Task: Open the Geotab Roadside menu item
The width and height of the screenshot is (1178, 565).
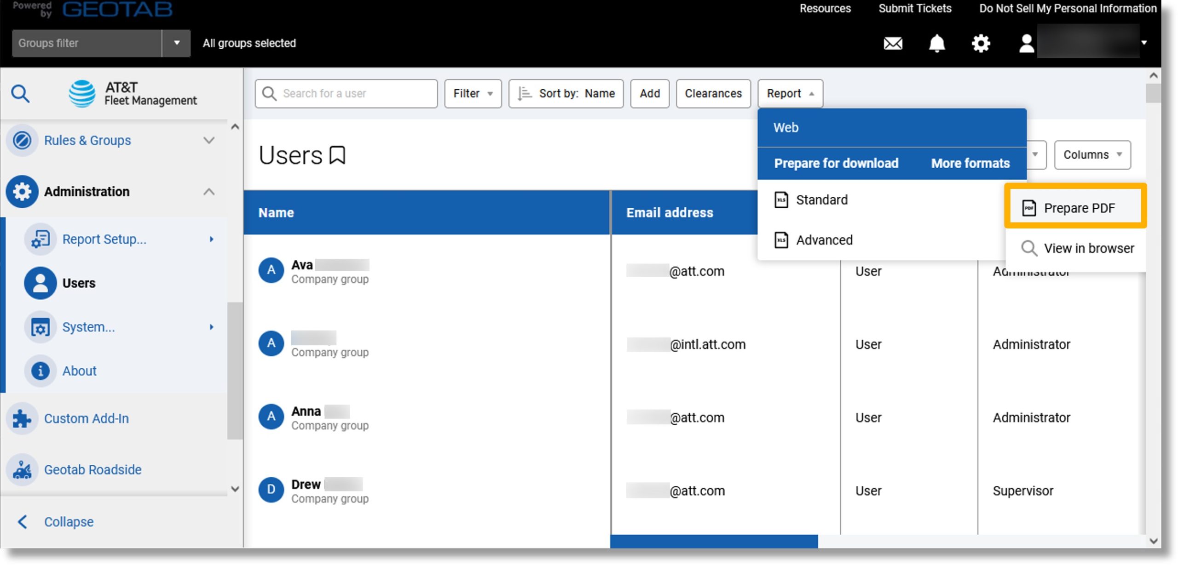Action: pos(93,469)
